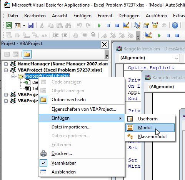
Task: Open Project Explorer toolbar icon
Action: tap(137, 25)
